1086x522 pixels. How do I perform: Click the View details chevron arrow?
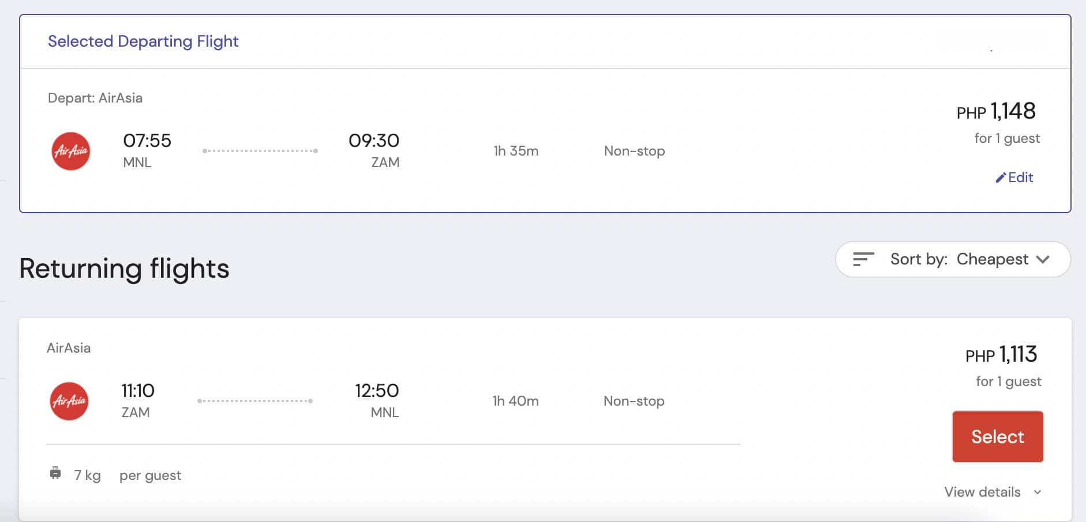click(1039, 493)
